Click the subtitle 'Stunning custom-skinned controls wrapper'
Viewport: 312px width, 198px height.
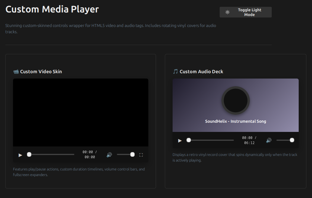click(x=111, y=28)
